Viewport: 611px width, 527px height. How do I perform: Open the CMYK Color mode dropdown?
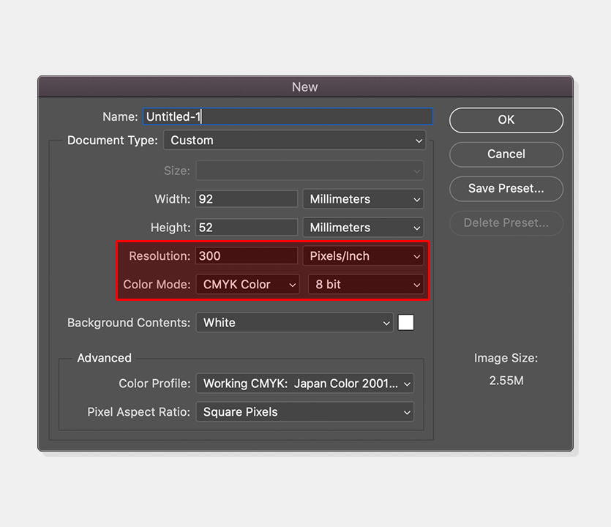coord(247,285)
